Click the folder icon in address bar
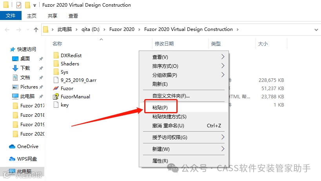This screenshot has width=321, height=181. pyautogui.click(x=45, y=29)
